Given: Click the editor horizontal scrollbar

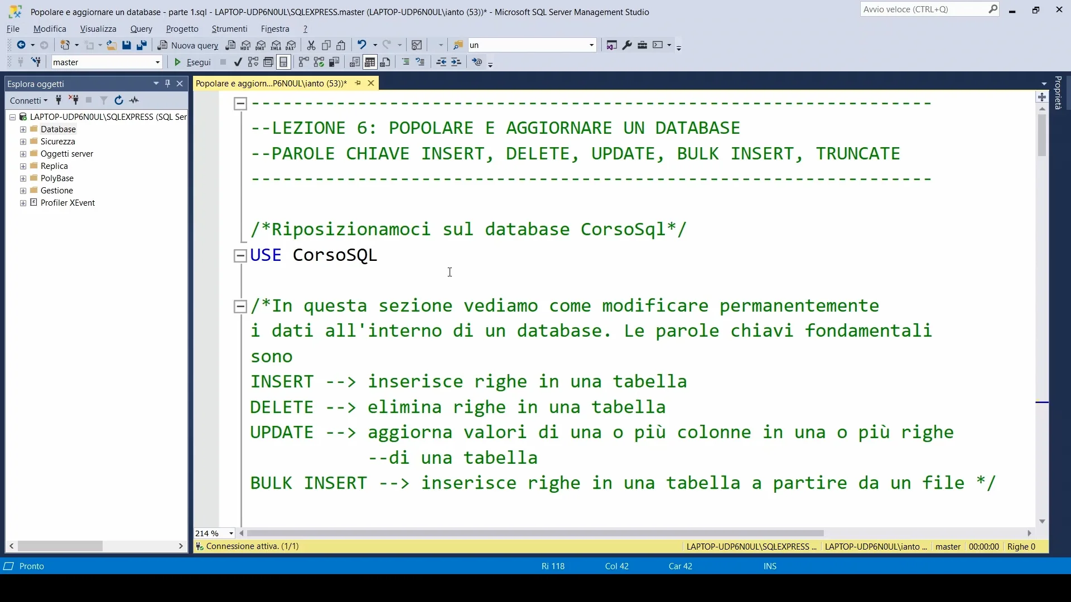Looking at the screenshot, I should pos(534,533).
